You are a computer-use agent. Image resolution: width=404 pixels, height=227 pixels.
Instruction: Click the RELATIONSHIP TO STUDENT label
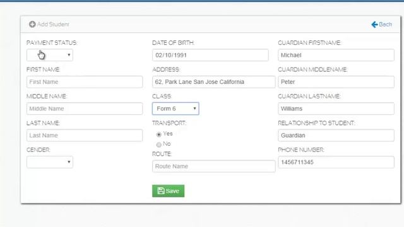[316, 123]
